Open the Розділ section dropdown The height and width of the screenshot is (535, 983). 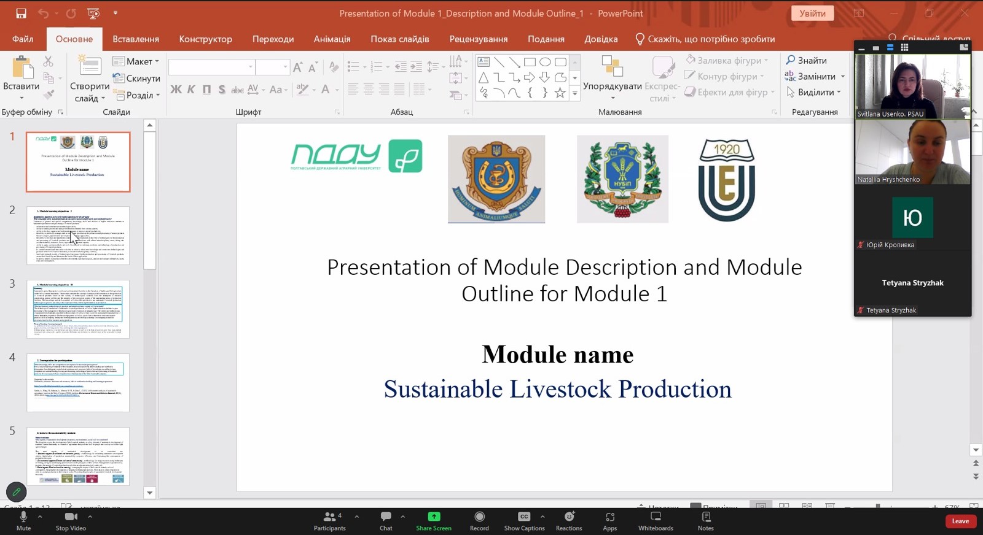point(136,95)
